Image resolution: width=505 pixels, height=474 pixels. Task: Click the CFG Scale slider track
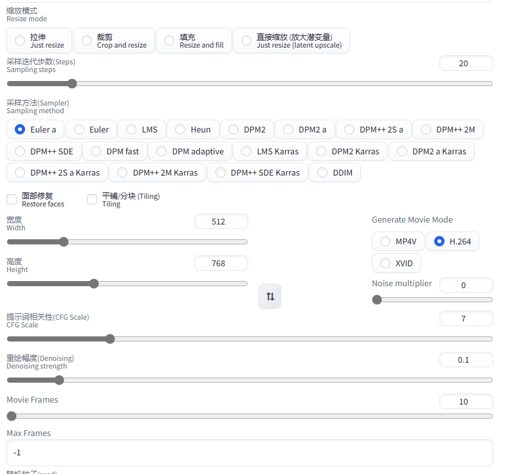pos(250,339)
